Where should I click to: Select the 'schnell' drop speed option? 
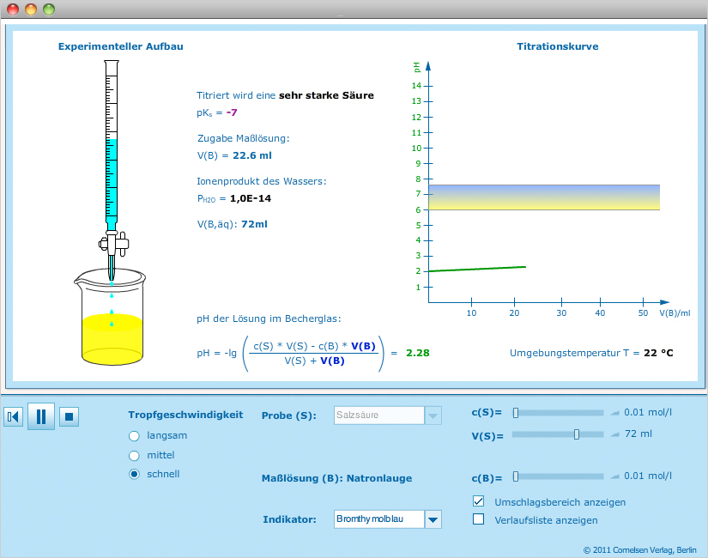(134, 474)
